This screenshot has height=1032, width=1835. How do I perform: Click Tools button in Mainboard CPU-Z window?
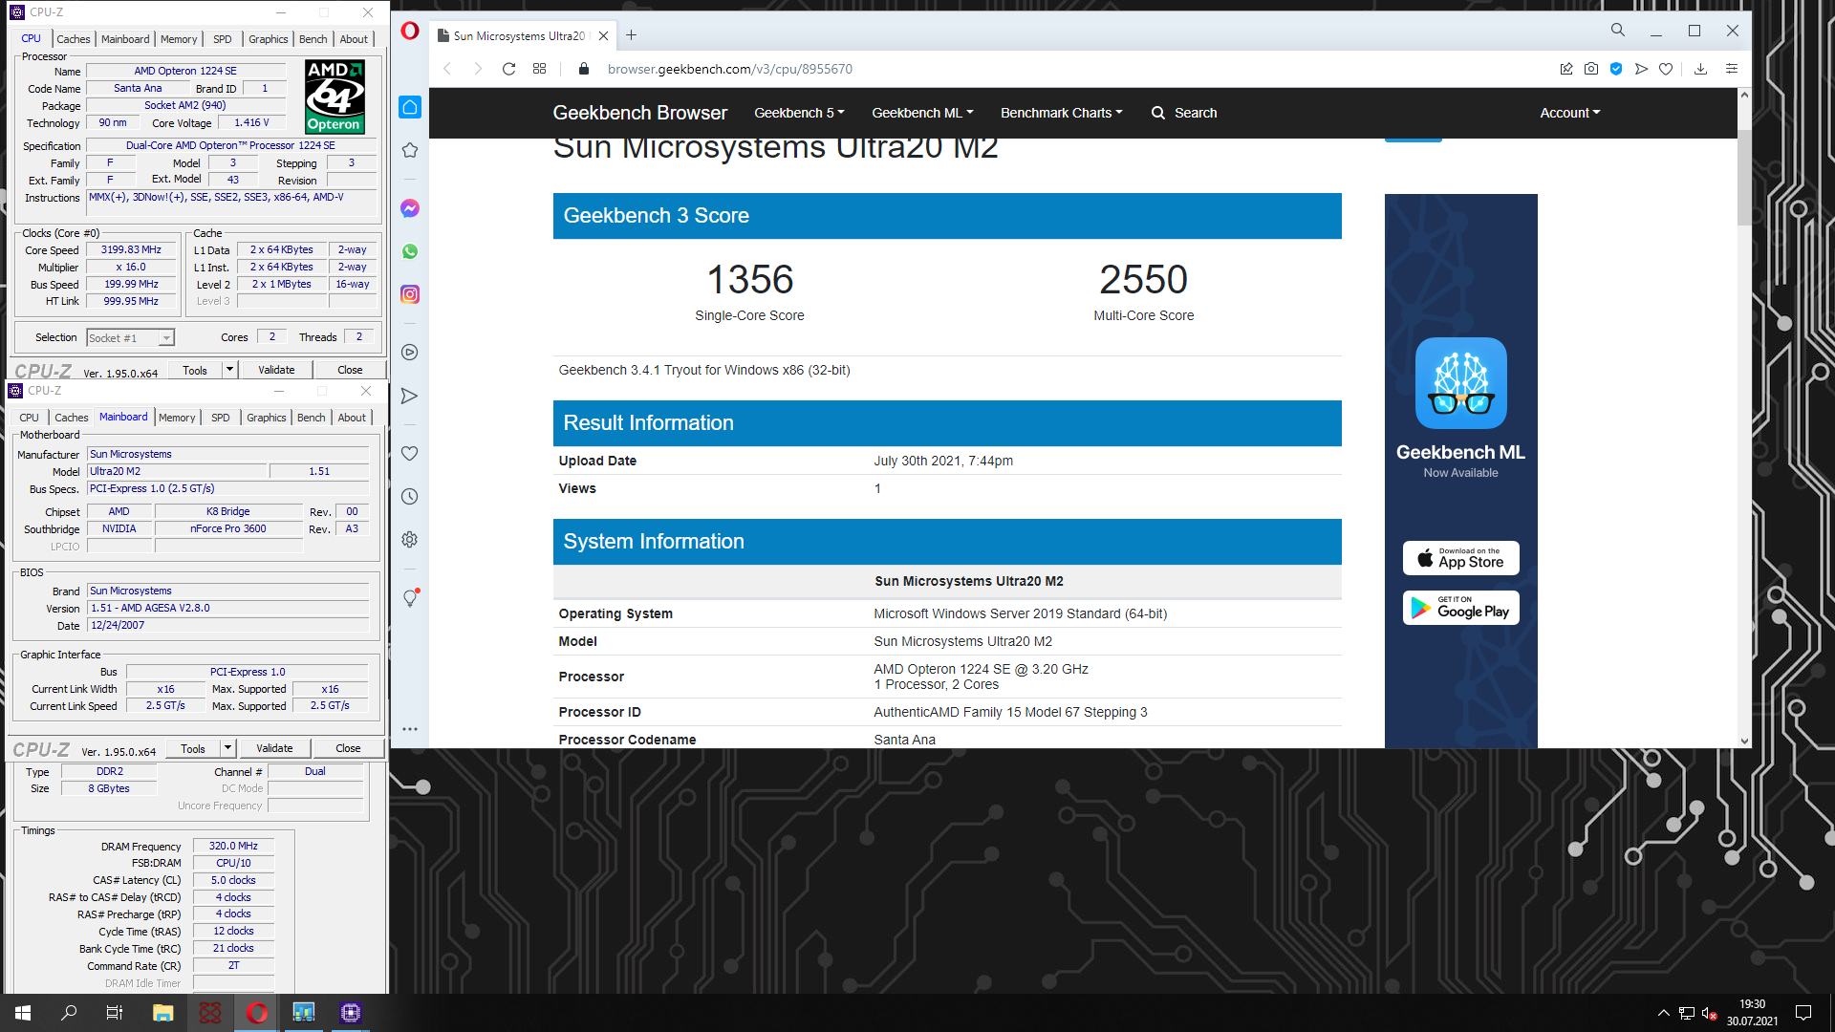click(x=193, y=748)
